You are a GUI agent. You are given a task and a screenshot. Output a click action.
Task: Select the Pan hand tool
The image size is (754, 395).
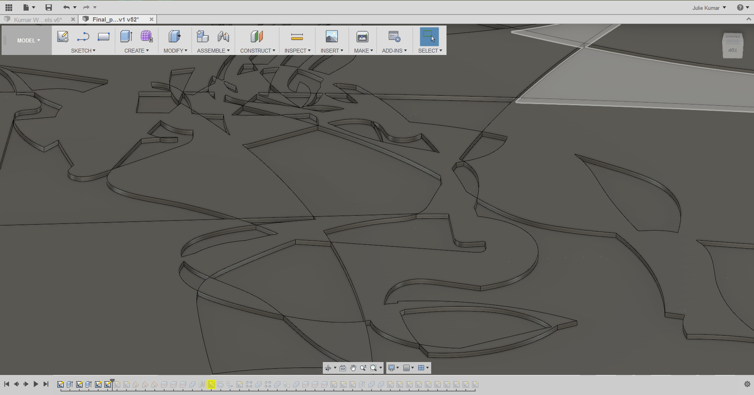(353, 368)
